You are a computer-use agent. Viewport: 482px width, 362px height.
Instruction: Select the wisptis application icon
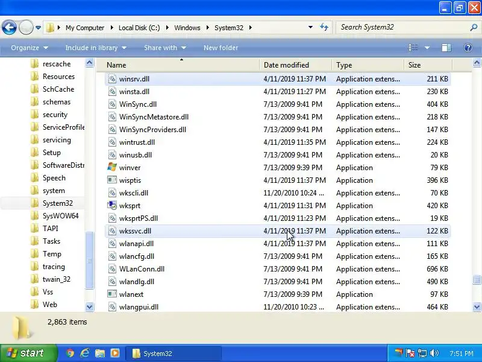112,180
